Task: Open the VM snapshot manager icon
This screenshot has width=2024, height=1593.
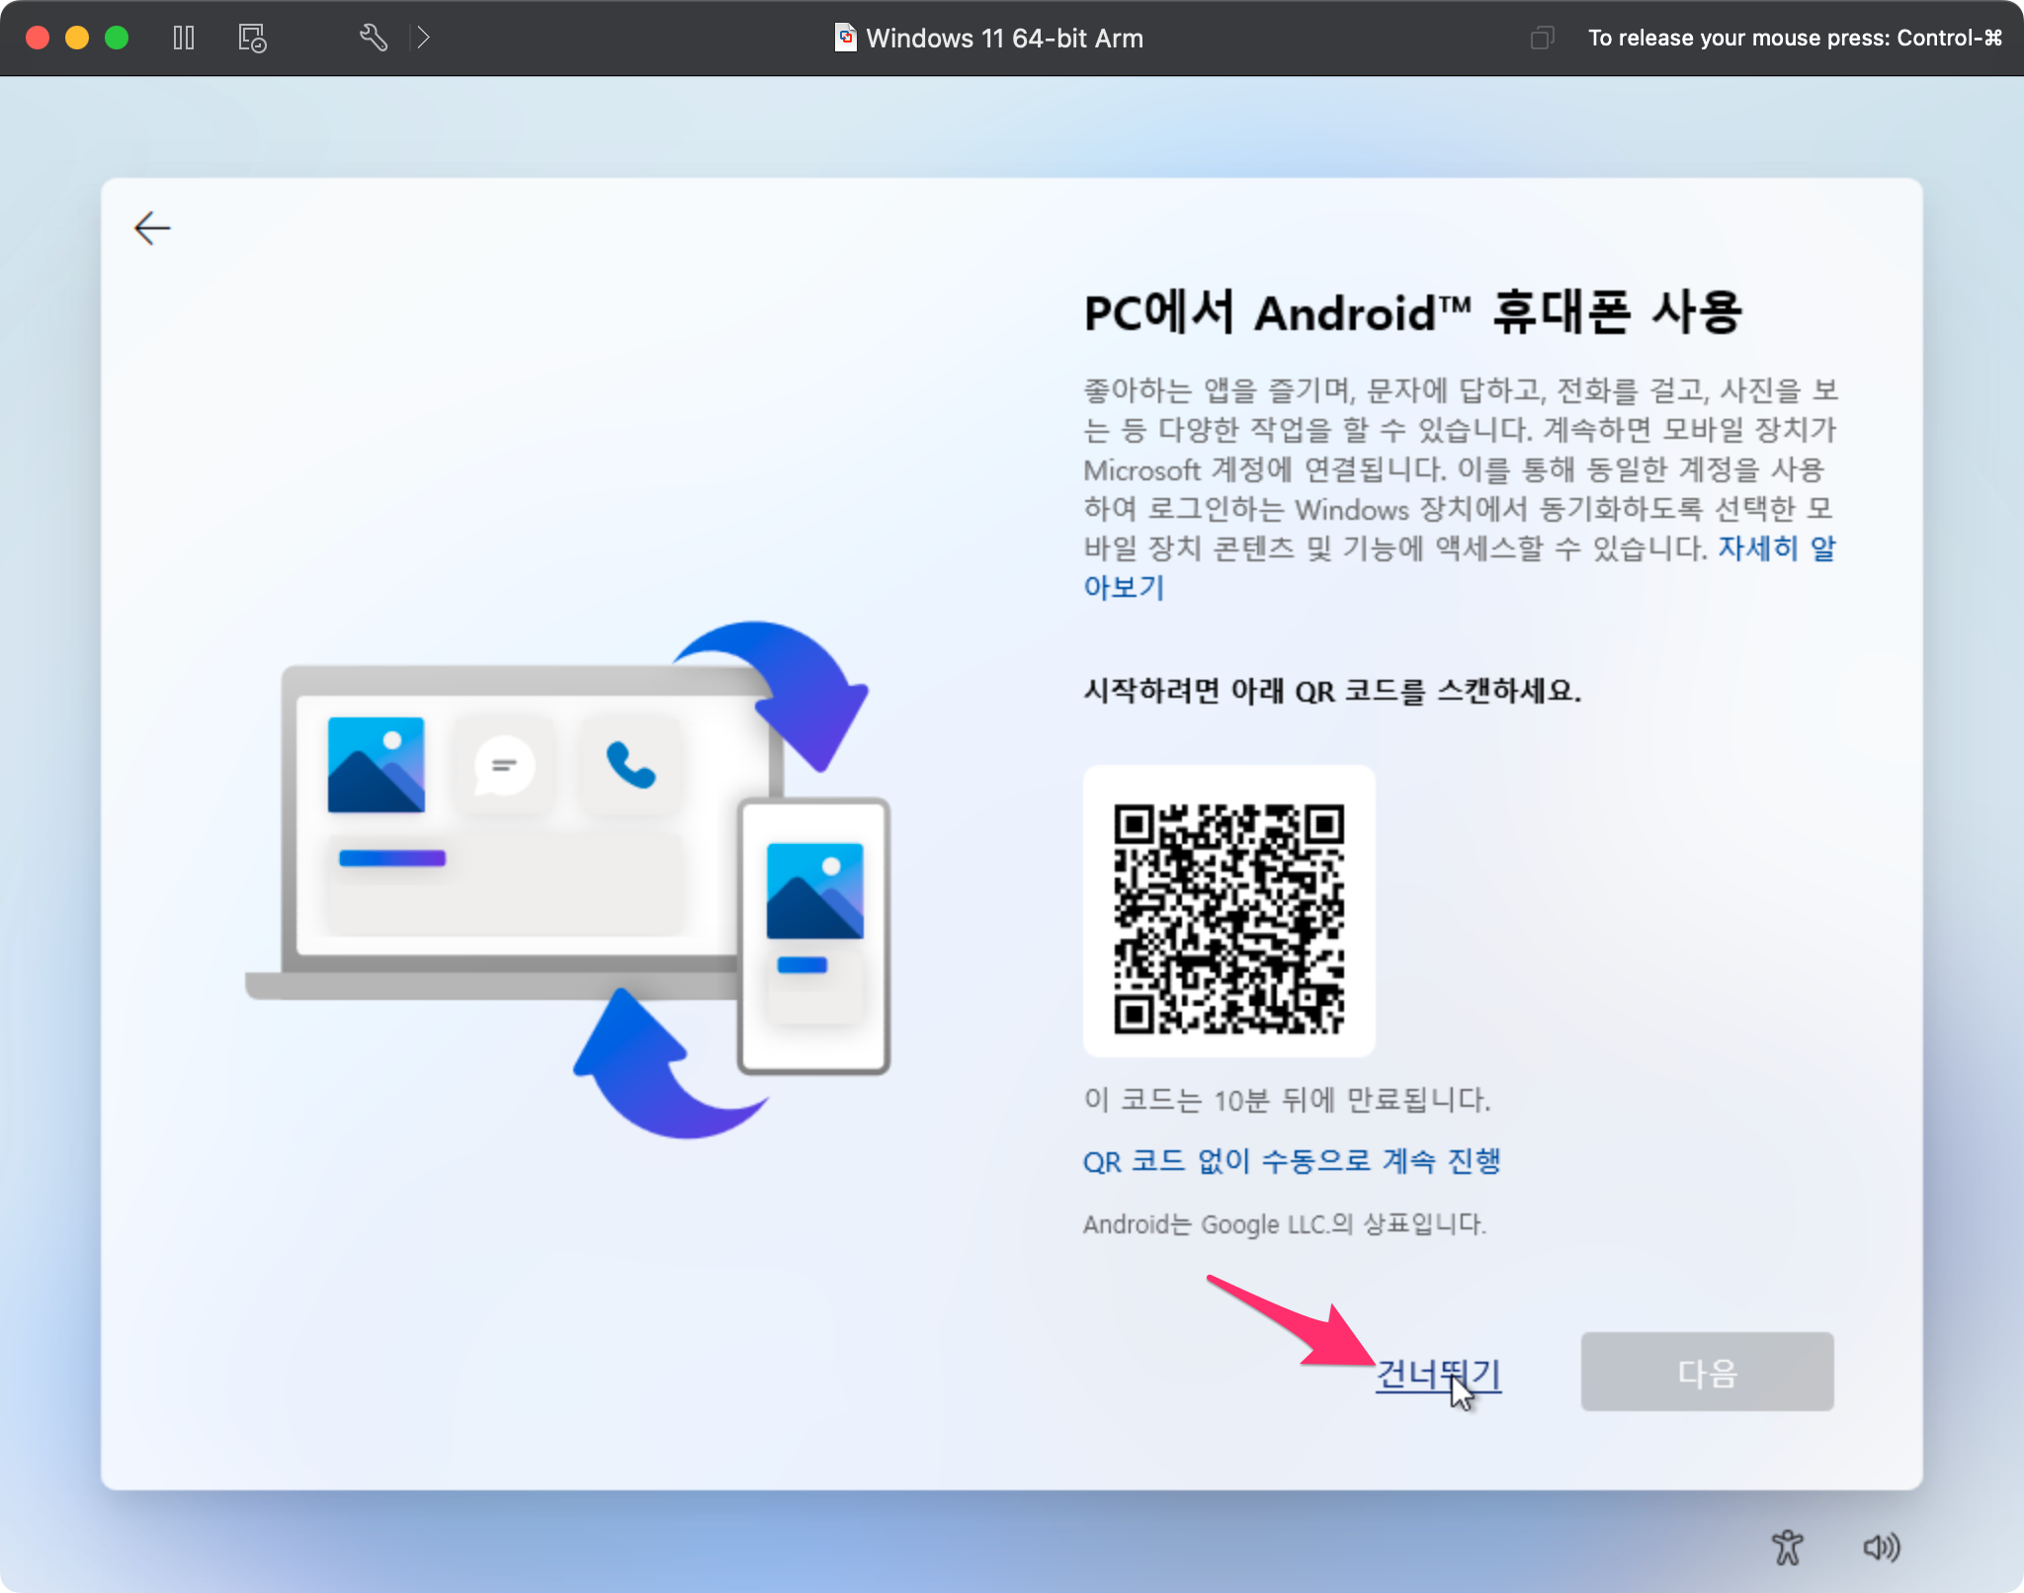Action: tap(252, 38)
